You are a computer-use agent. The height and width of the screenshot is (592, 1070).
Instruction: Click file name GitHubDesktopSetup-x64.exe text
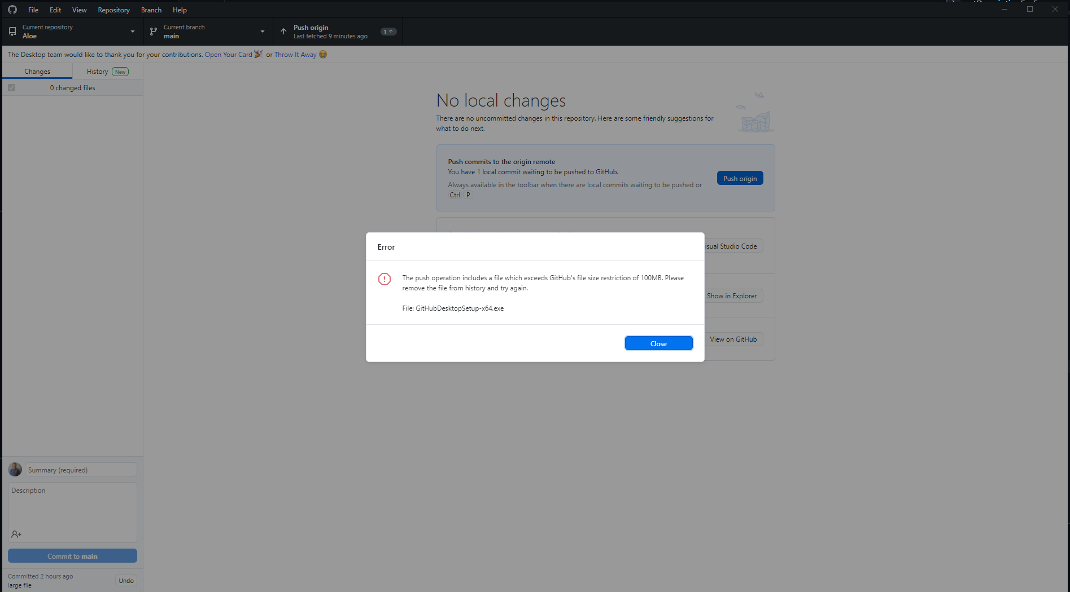point(460,308)
